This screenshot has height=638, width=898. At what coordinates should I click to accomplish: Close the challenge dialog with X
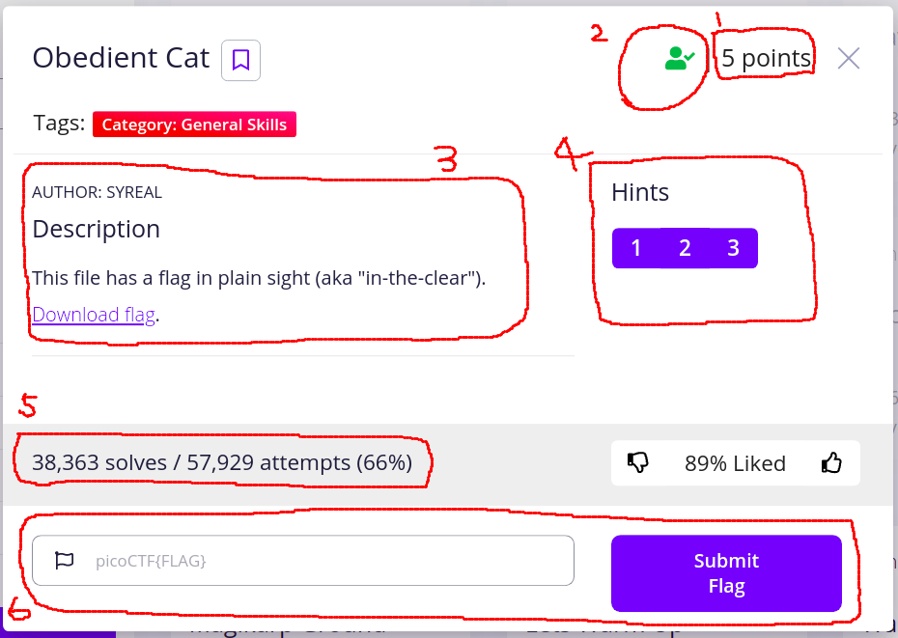pos(848,59)
